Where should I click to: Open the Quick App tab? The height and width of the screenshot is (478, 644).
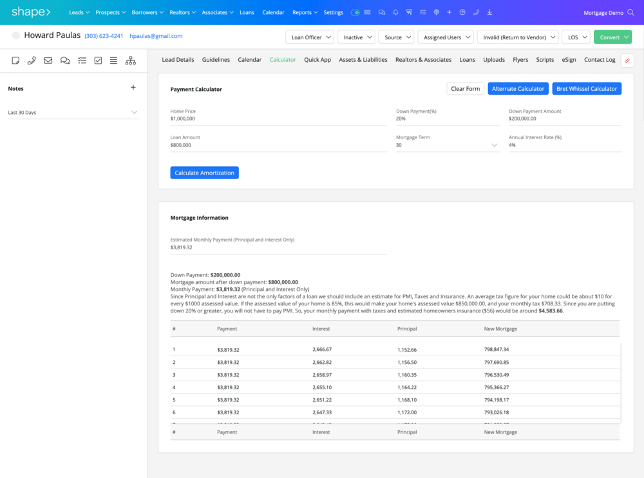317,60
